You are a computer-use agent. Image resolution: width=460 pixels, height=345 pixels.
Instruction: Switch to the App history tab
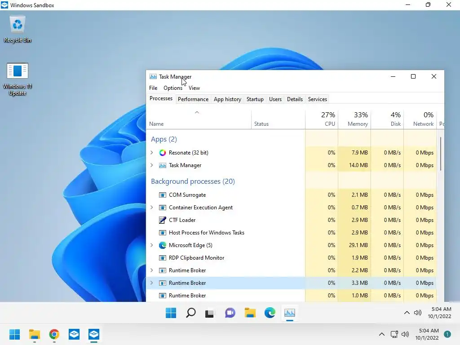tap(227, 99)
